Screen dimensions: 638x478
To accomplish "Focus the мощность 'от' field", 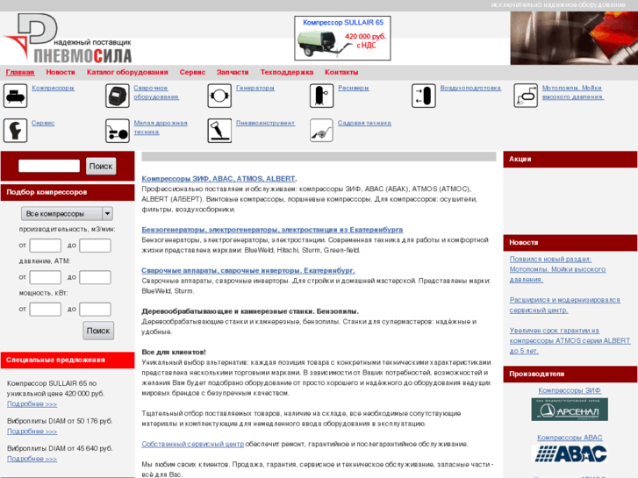I will [45, 310].
